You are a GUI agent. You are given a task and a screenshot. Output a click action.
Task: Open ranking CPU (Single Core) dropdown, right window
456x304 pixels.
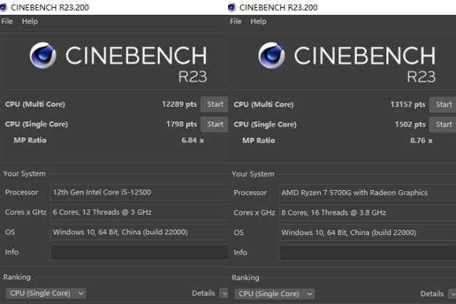[274, 294]
